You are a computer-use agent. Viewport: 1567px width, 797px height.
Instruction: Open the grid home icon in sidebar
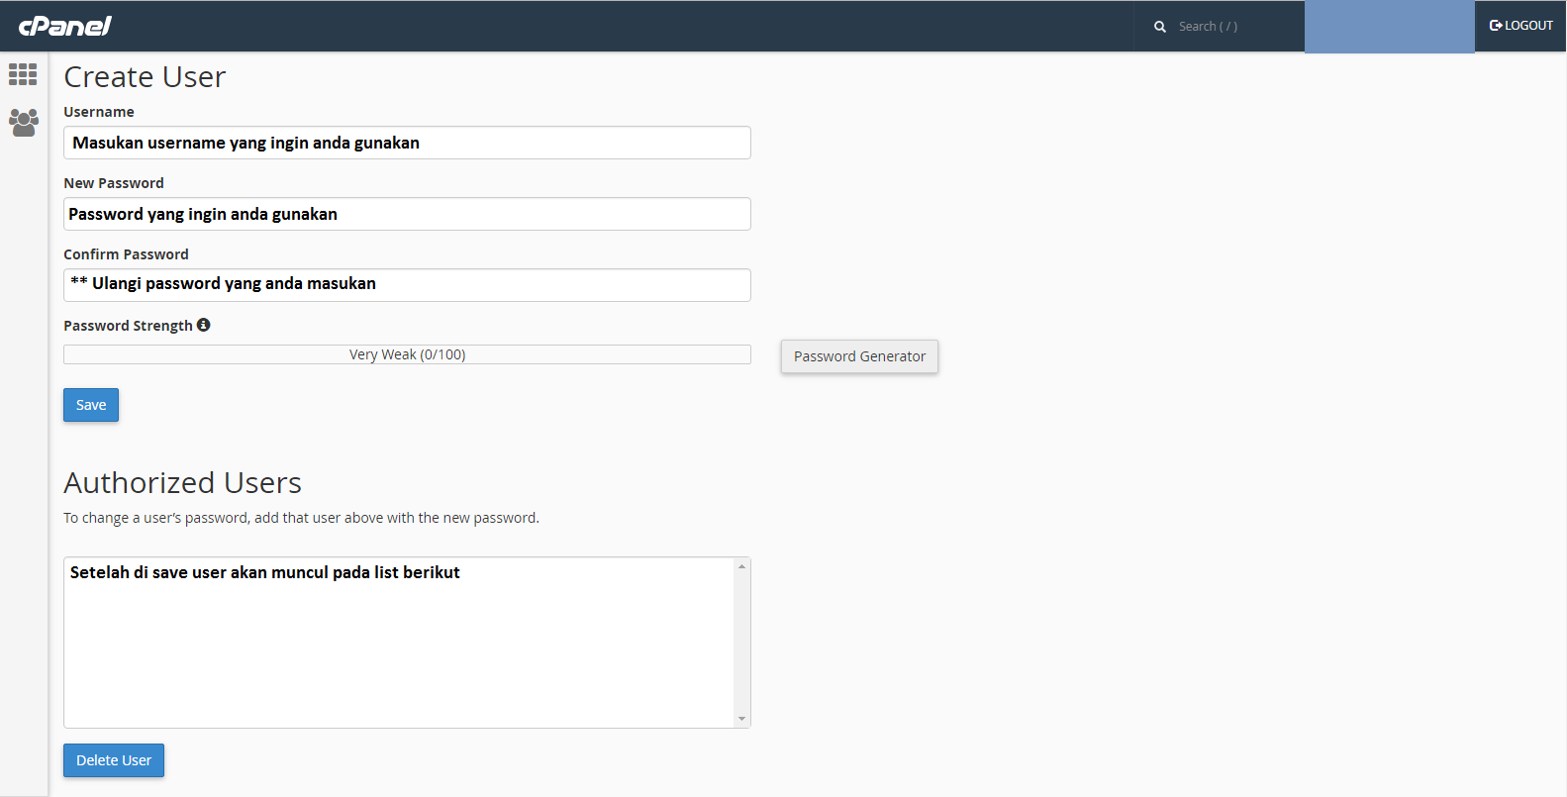pyautogui.click(x=23, y=74)
